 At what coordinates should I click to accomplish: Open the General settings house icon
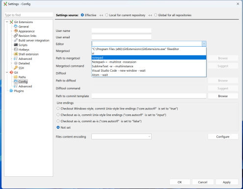click(x=16, y=27)
